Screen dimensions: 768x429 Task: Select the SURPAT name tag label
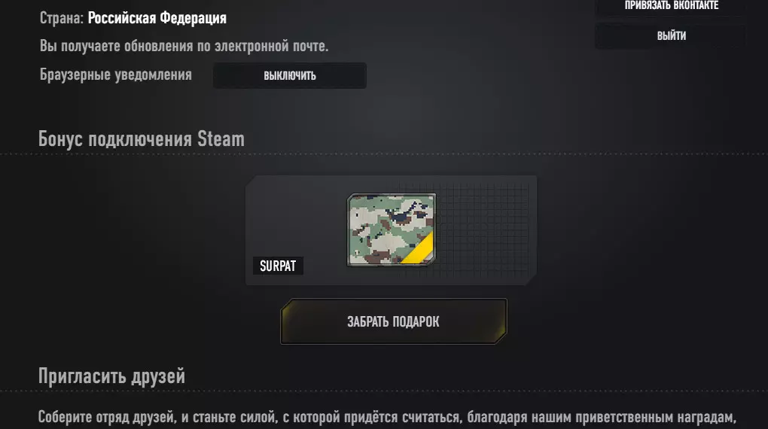pos(278,266)
